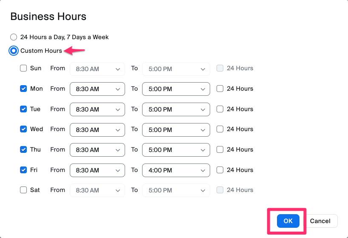Screen dimensions: 348x238
Task: Check the Sat day checkbox
Action: coord(23,190)
